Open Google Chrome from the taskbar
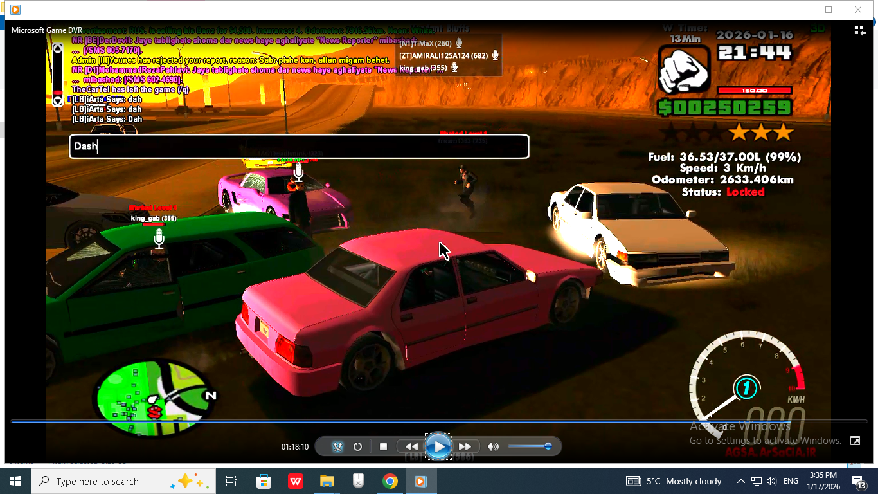878x494 pixels. point(390,481)
